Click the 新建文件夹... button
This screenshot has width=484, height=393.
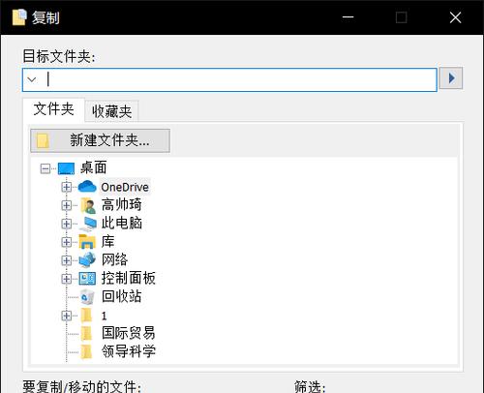[100, 140]
